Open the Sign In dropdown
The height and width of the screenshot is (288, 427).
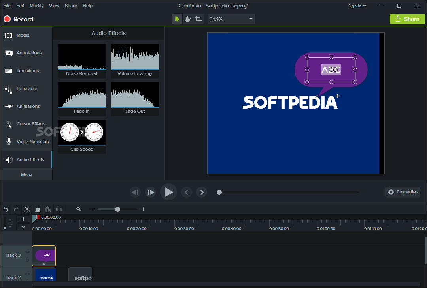[x=357, y=6]
